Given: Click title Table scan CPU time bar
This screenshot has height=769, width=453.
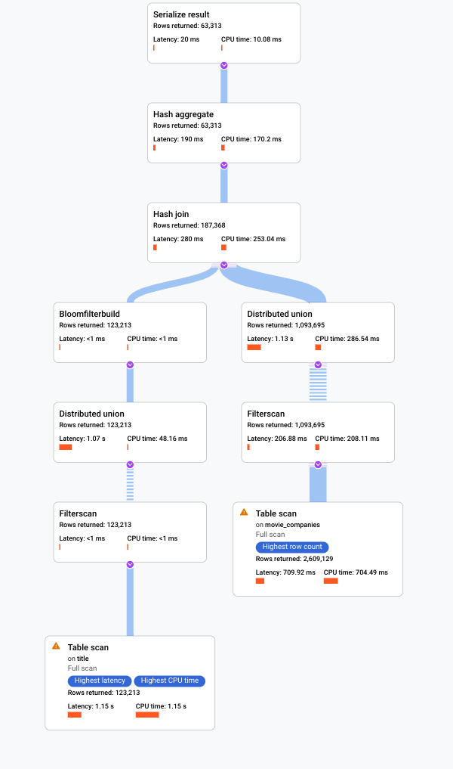Looking at the screenshot, I should tap(147, 715).
